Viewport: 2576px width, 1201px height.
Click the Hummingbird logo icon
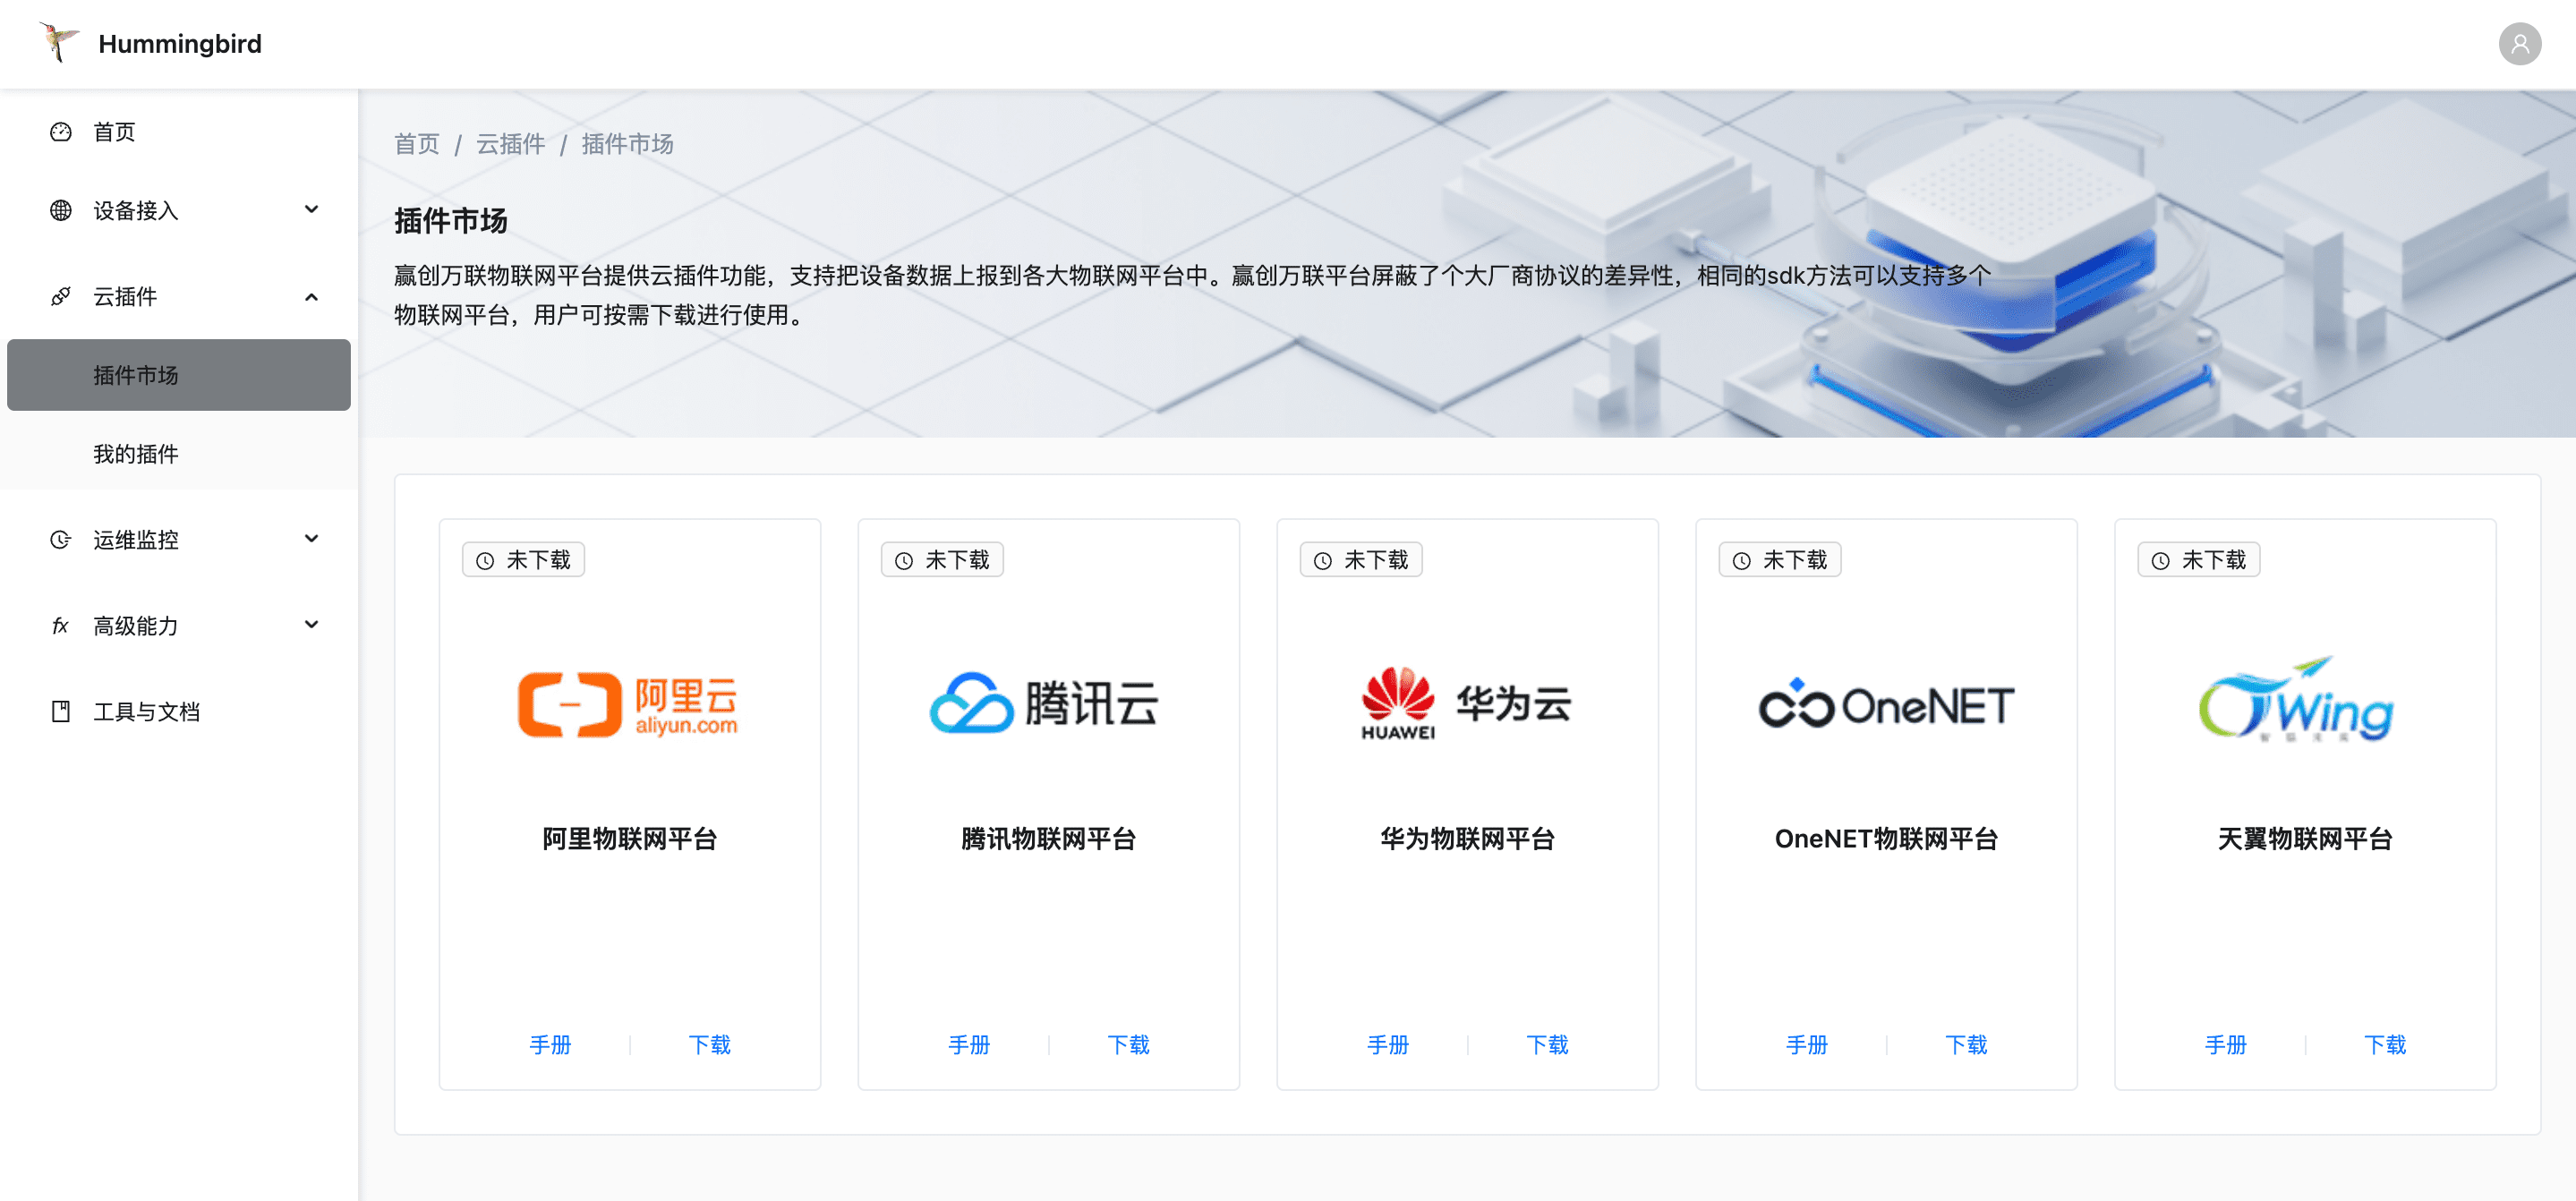[58, 43]
